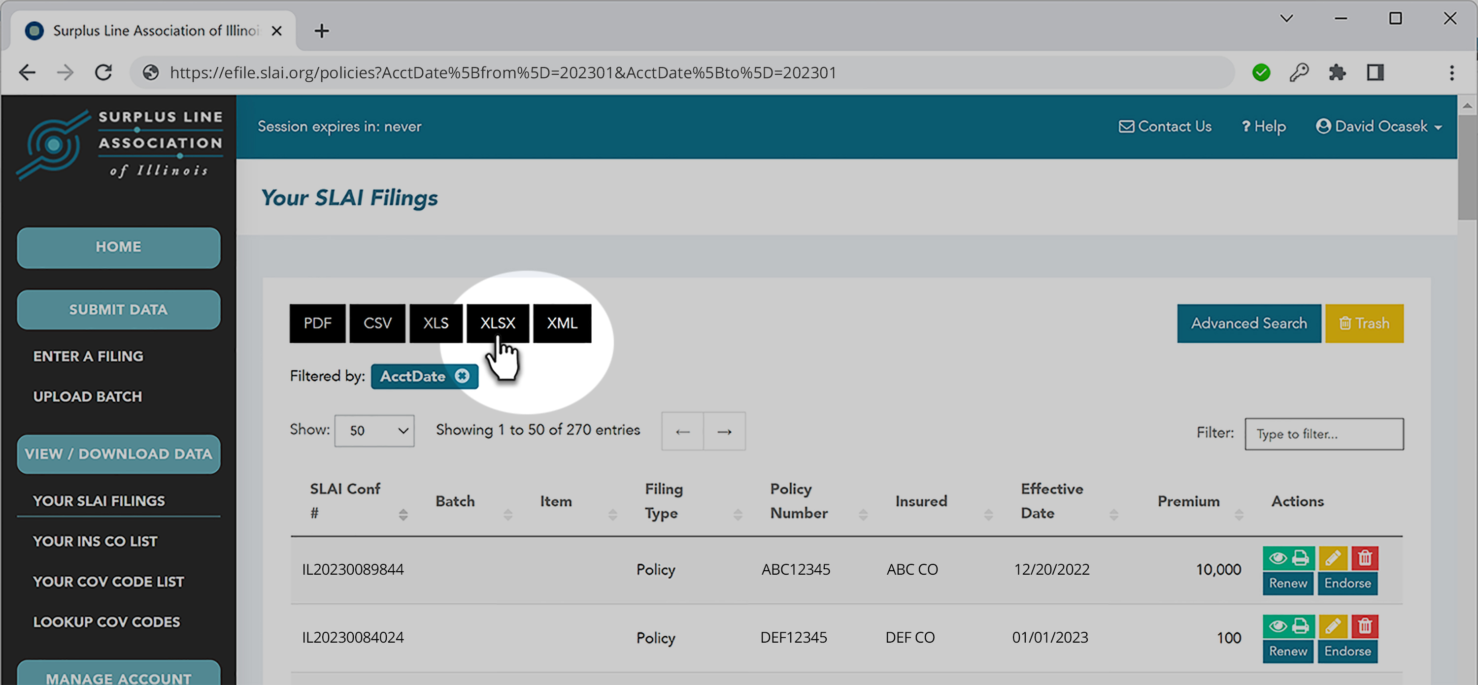View filing in the ABC12345 row
This screenshot has width=1478, height=685.
(1277, 558)
